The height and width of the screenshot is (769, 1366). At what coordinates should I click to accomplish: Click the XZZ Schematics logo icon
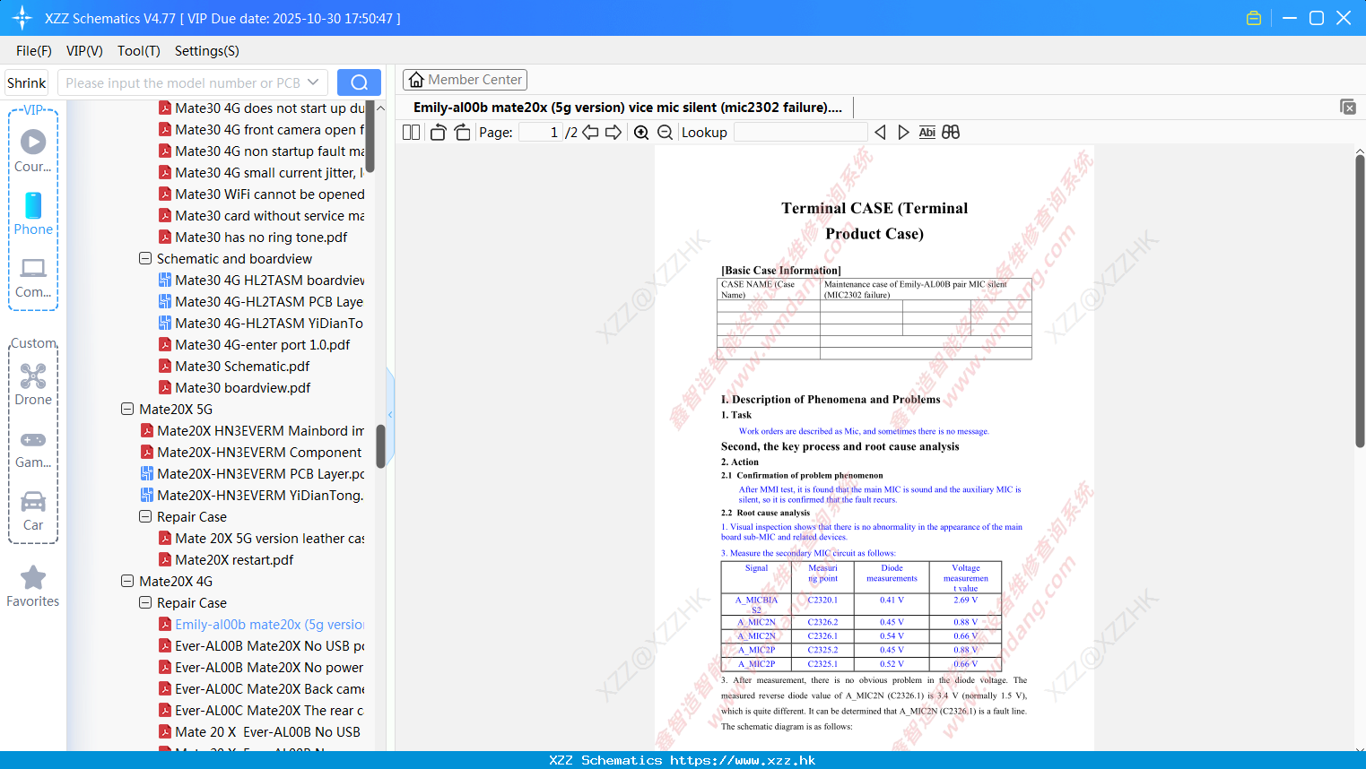[22, 18]
